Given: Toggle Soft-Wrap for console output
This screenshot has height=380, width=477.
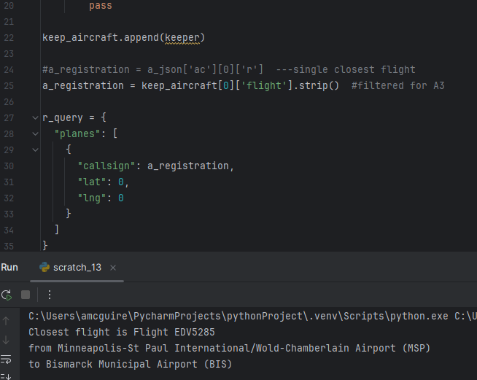Looking at the screenshot, I should (x=7, y=359).
